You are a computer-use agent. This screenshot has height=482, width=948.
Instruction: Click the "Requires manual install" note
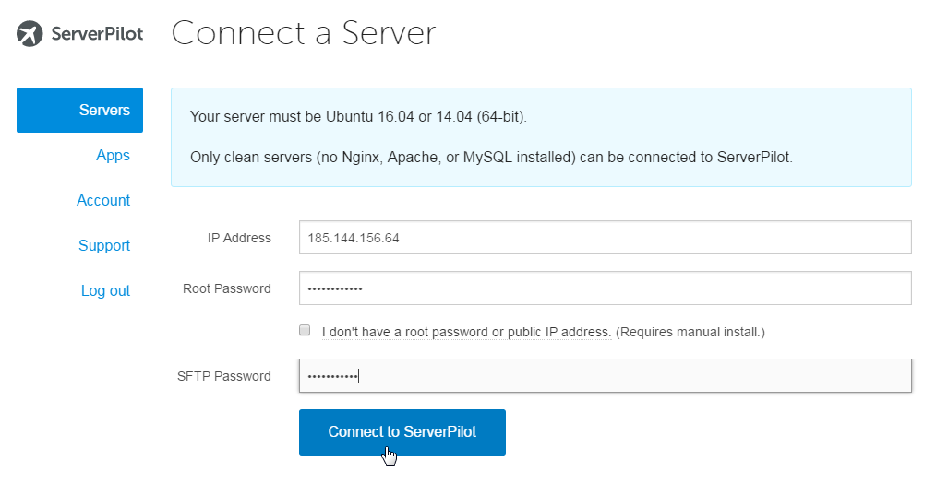(x=690, y=332)
